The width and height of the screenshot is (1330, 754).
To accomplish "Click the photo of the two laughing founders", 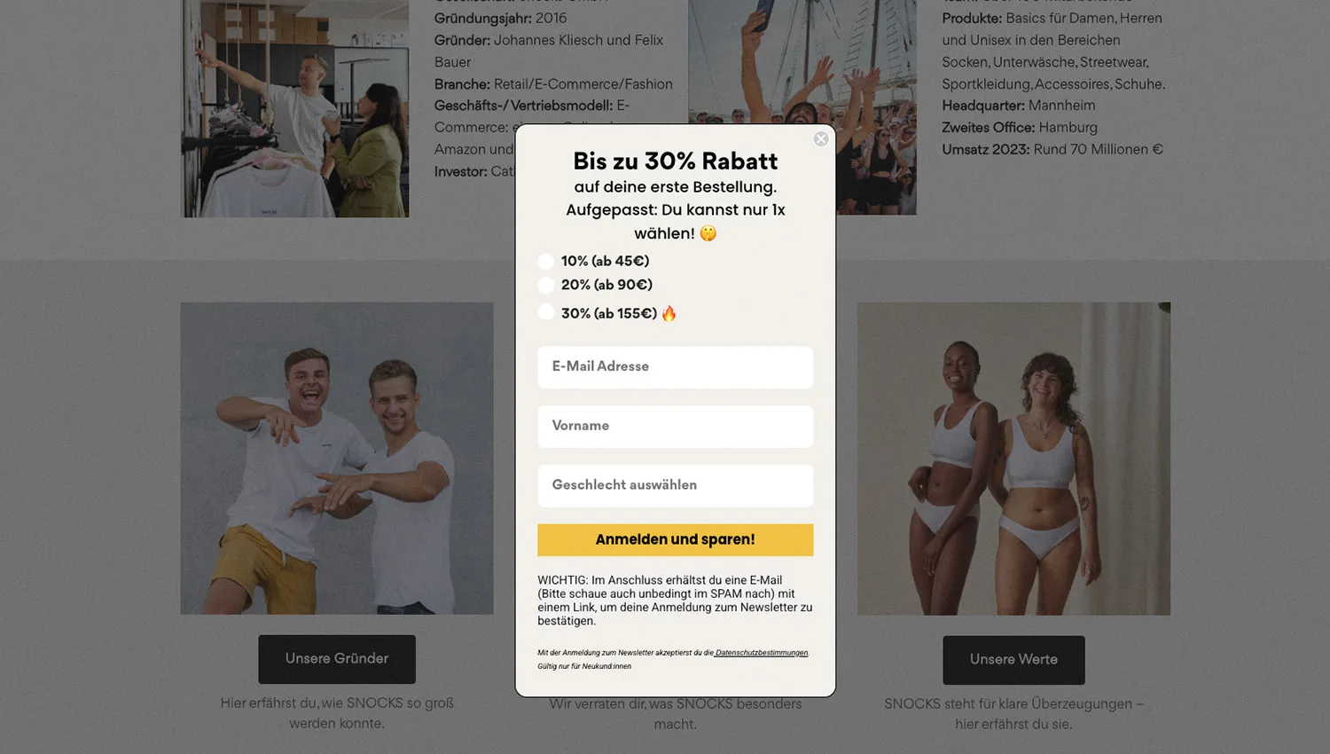I will 337,459.
